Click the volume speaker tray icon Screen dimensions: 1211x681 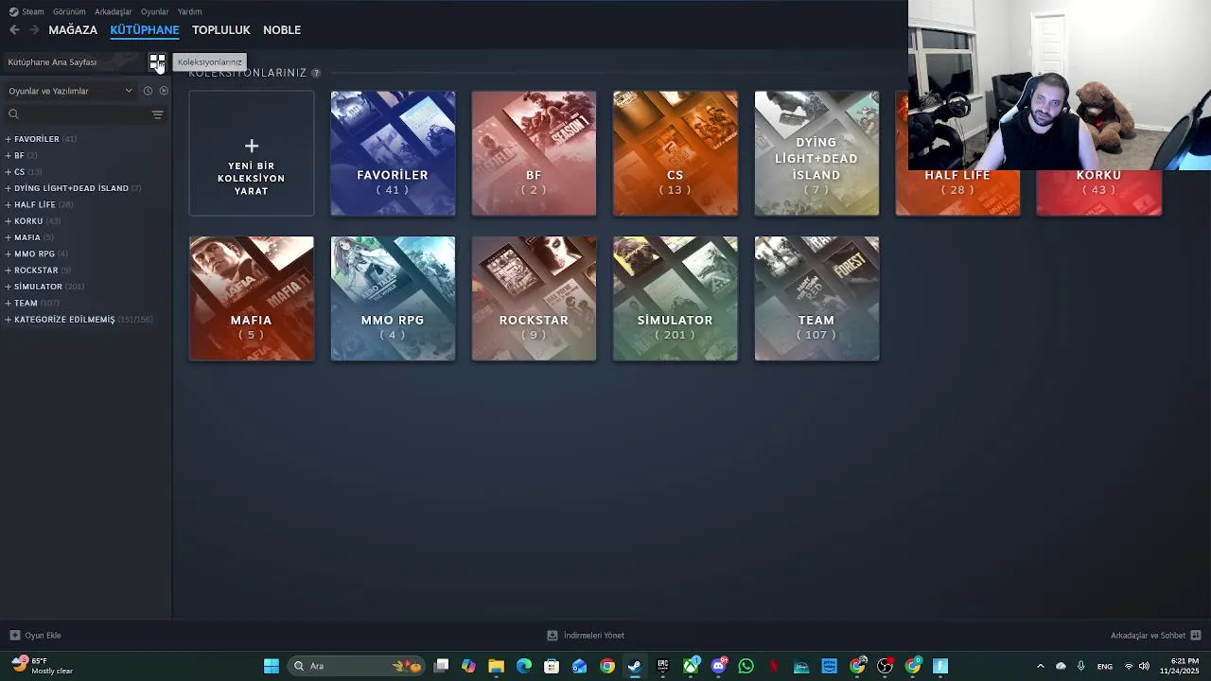tap(1145, 666)
